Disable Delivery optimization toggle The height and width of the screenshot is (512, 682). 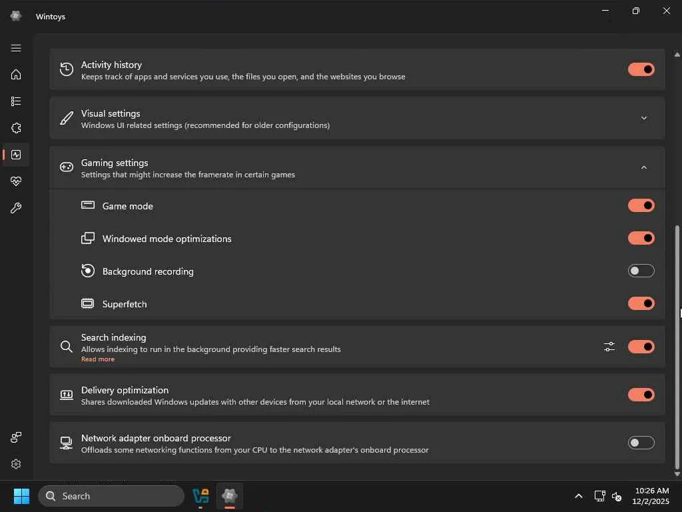(641, 395)
